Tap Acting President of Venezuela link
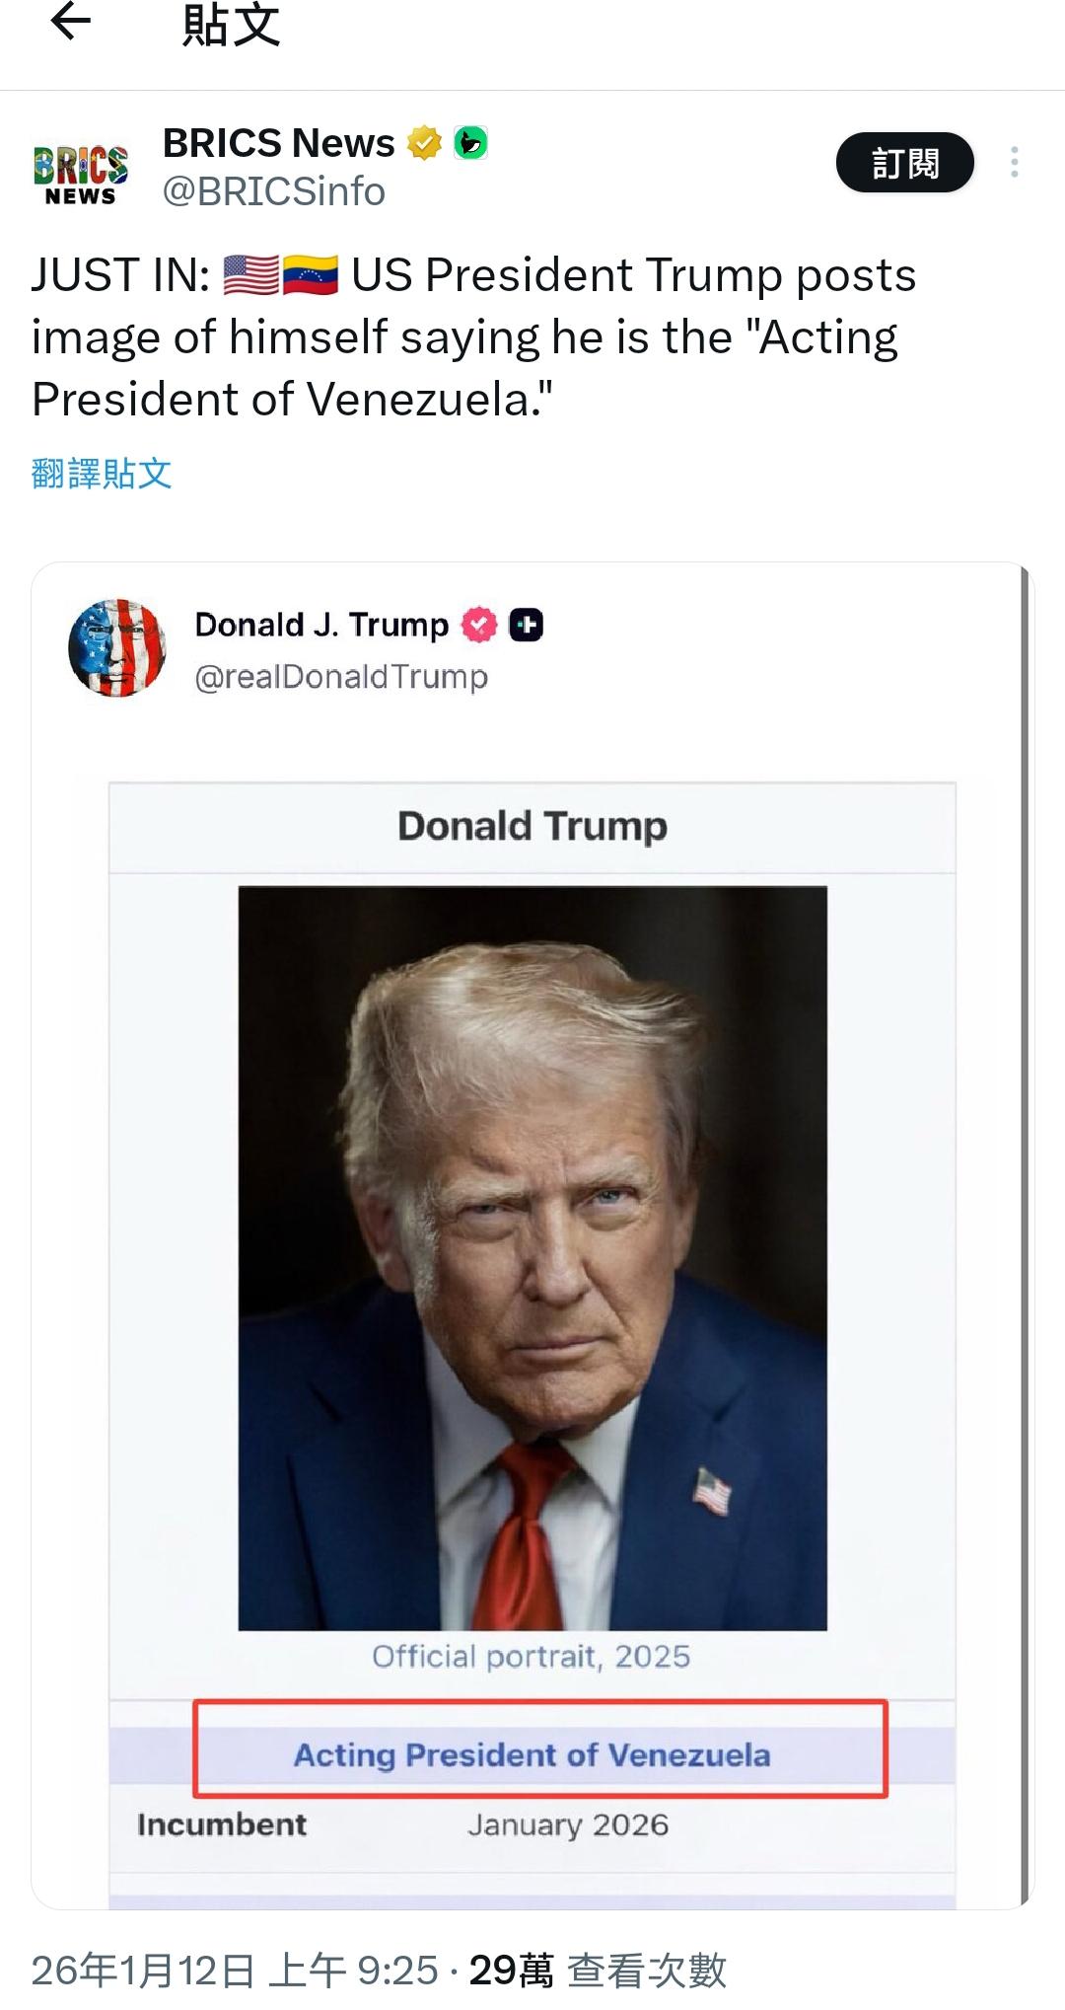 tap(532, 1754)
